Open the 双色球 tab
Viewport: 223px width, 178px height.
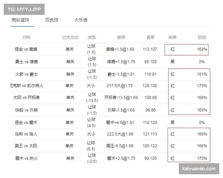click(x=52, y=20)
